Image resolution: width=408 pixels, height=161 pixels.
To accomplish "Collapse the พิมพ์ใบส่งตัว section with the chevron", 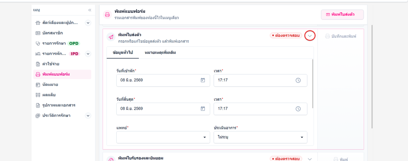I will pyautogui.click(x=310, y=35).
